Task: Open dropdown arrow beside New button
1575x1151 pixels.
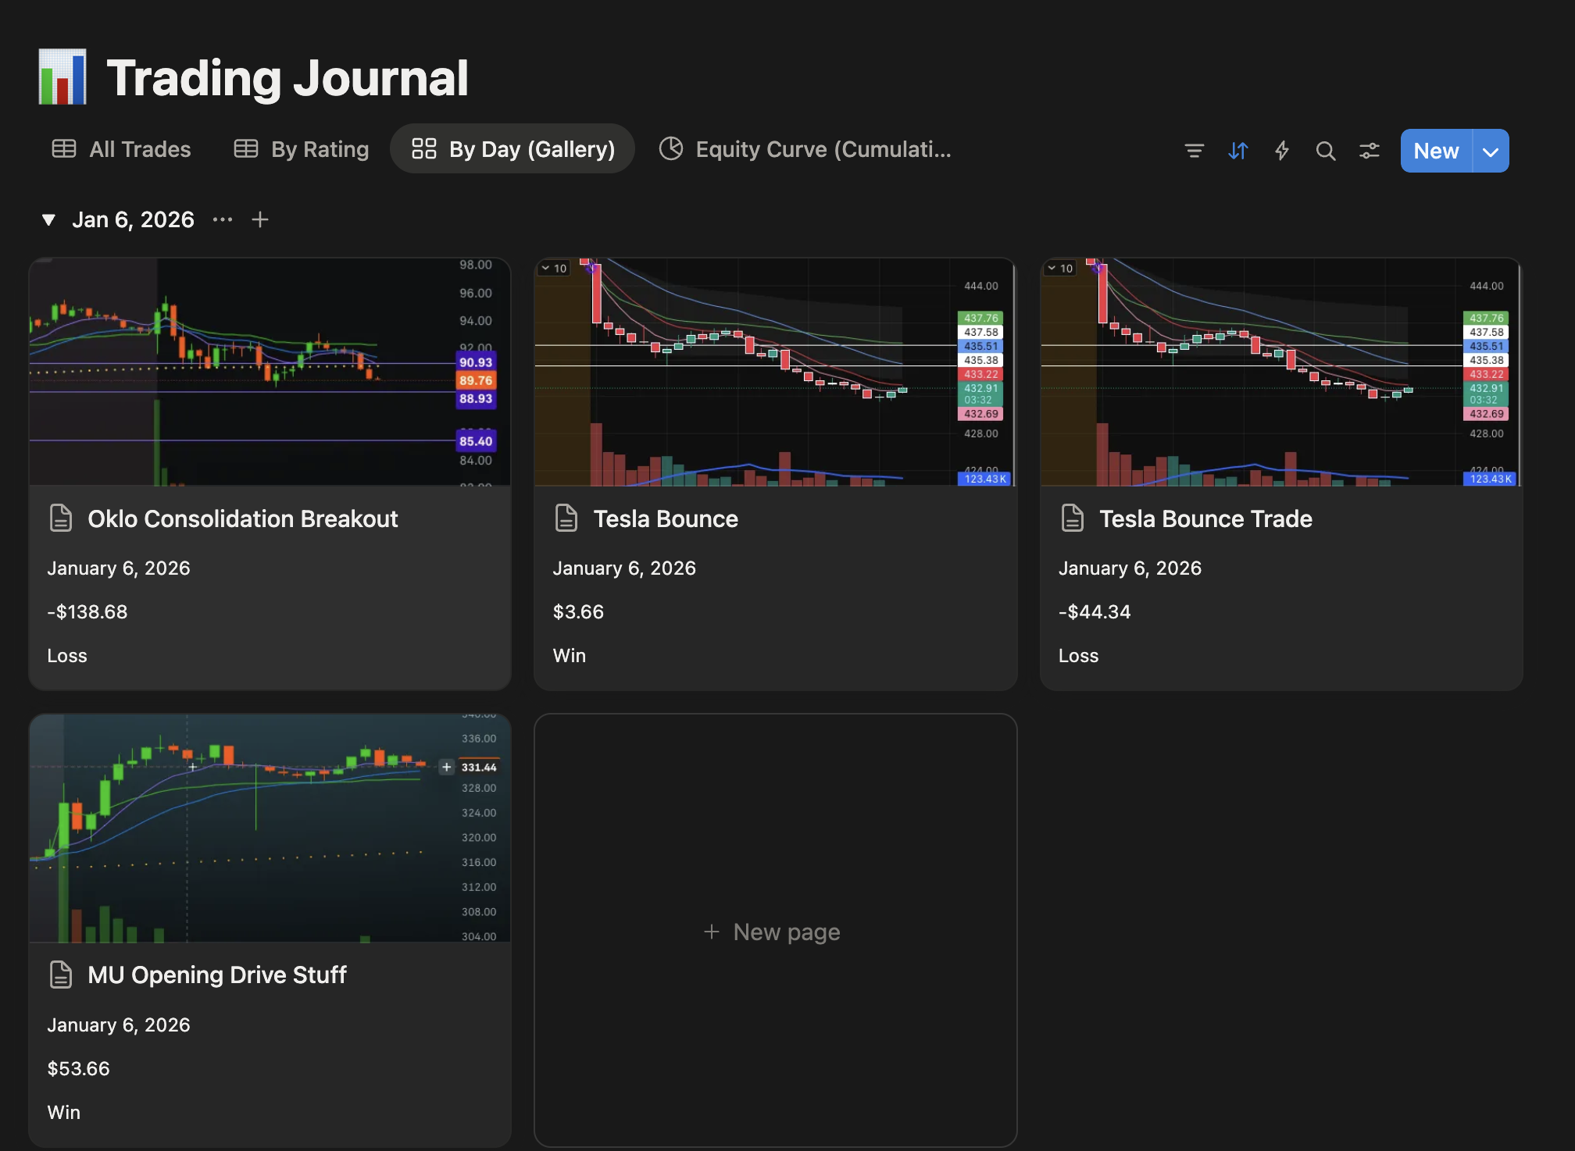Action: [1490, 151]
